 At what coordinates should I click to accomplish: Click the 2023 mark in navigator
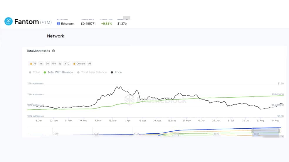coord(216,134)
